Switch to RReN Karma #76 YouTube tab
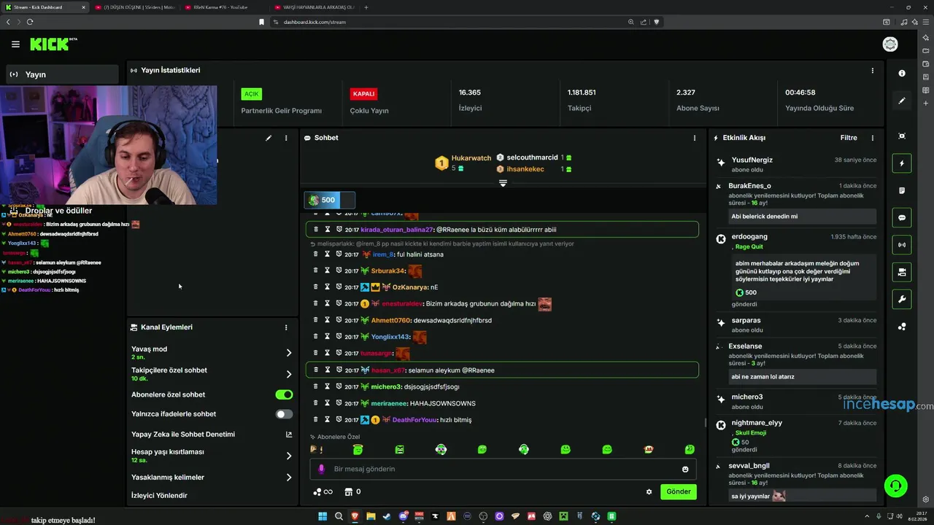The width and height of the screenshot is (934, 525). pyautogui.click(x=223, y=7)
